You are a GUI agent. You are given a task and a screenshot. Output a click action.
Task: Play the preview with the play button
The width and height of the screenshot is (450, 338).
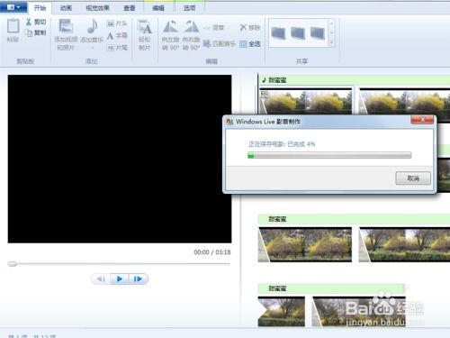(x=120, y=279)
